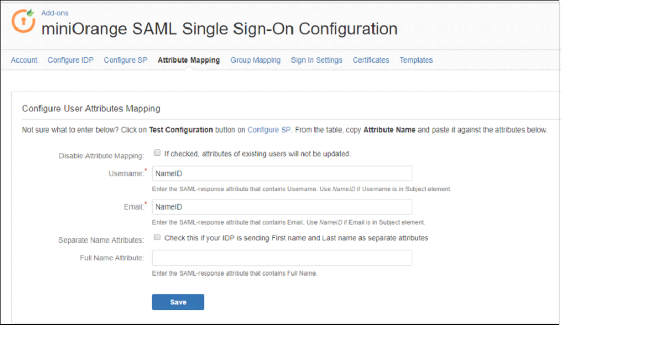Switch to the Account tab
This screenshot has height=343, width=654.
[24, 60]
